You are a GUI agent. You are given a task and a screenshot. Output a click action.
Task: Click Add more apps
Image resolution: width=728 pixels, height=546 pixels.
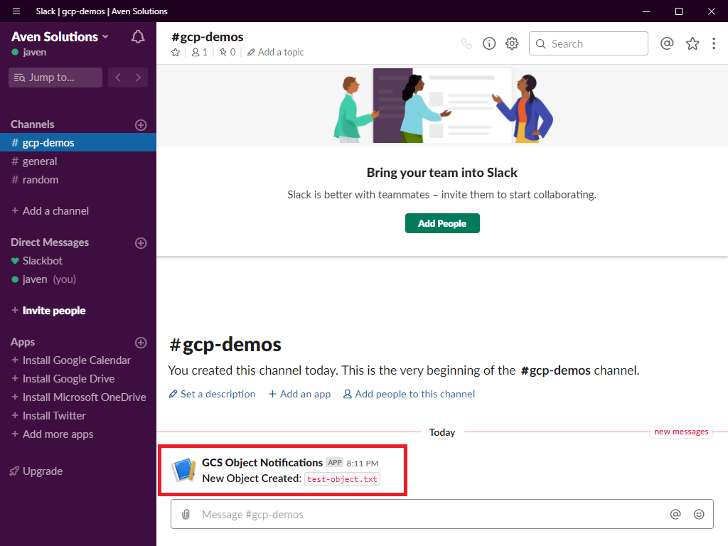coord(53,434)
